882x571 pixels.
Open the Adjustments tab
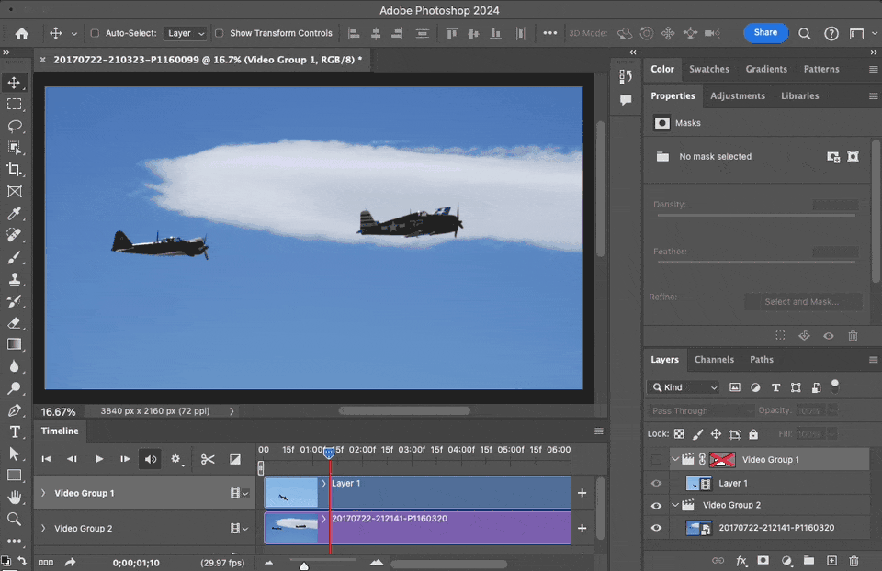737,95
